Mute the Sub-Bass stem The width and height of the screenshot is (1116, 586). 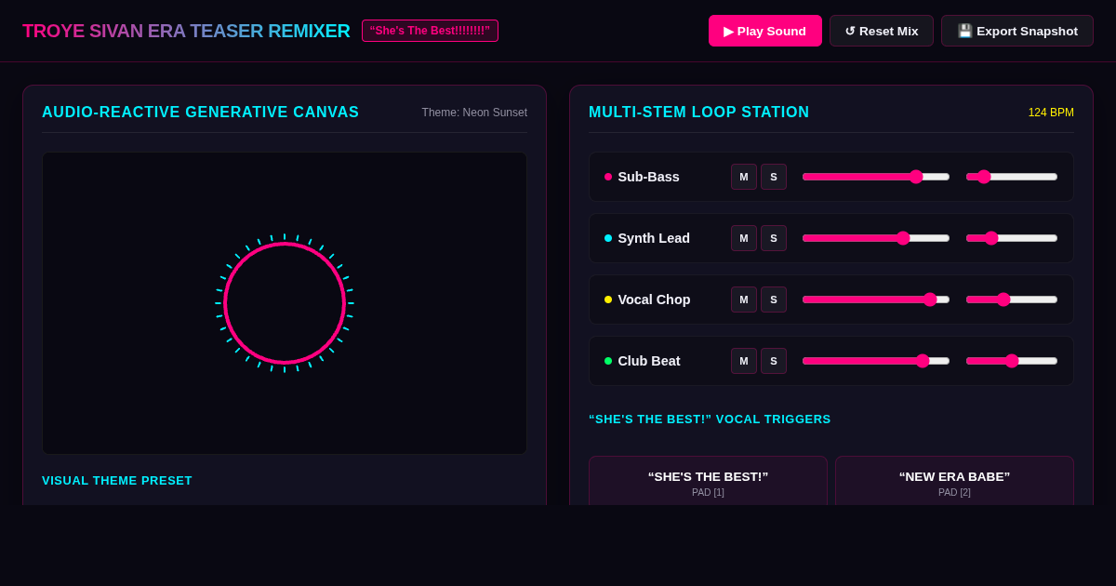(744, 177)
